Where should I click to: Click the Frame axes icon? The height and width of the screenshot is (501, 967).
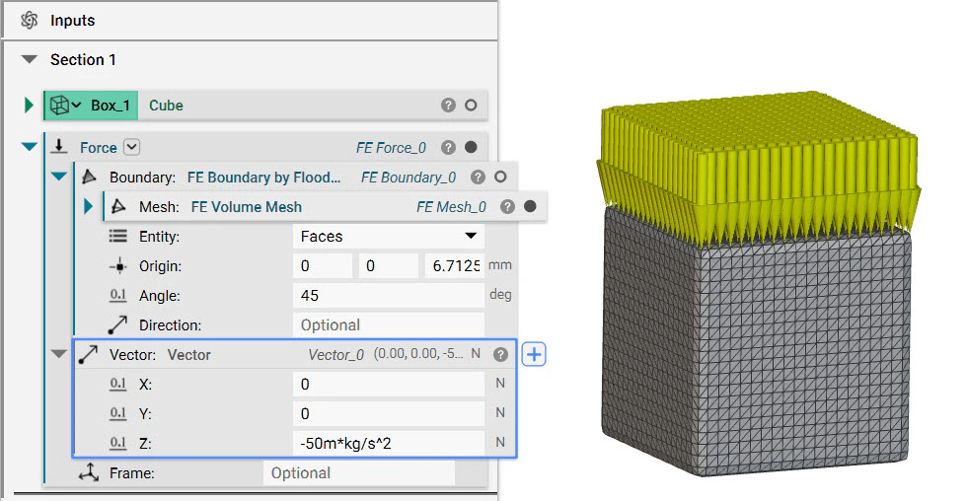pos(89,472)
